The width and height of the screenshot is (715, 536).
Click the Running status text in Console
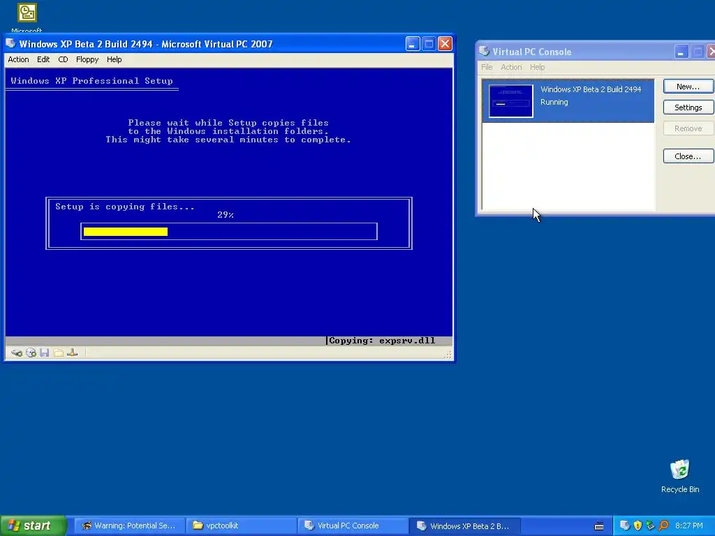tap(554, 102)
